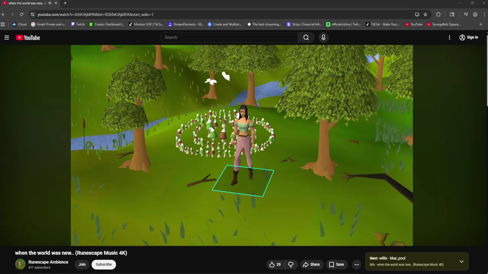The image size is (488, 274).
Task: Focus the YouTube Search input field
Action: (229, 37)
